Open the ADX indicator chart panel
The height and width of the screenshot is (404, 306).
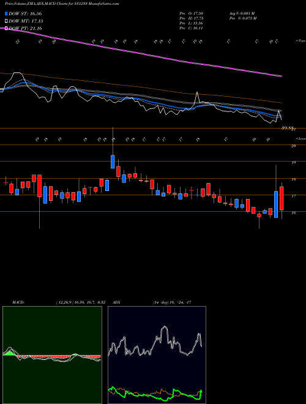point(157,355)
